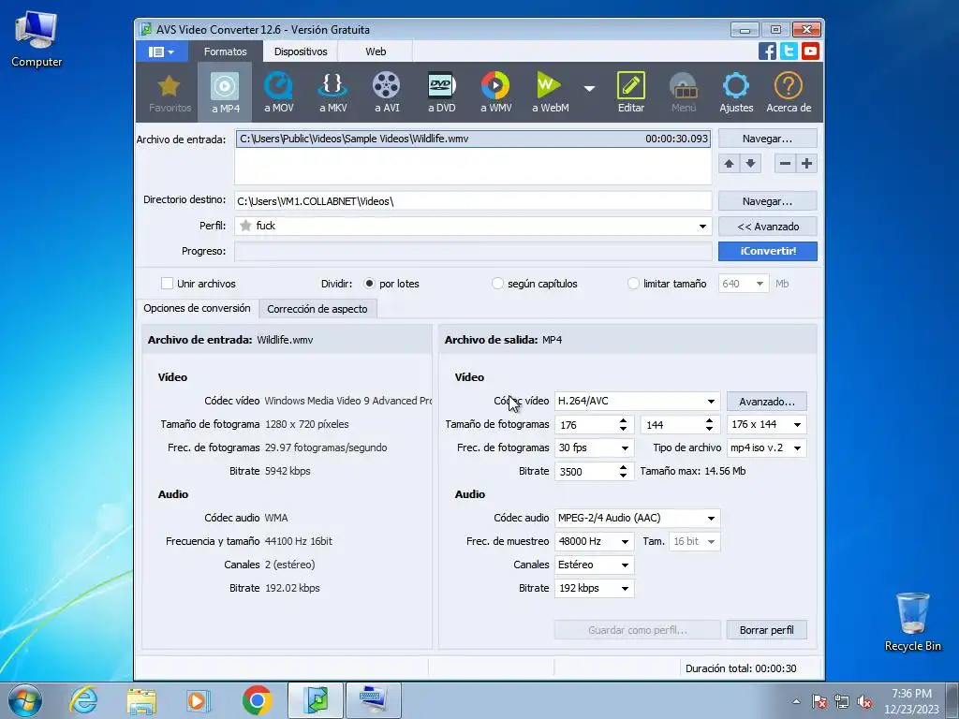Open the Corrección de aspecto tab
This screenshot has width=959, height=719.
coord(317,309)
